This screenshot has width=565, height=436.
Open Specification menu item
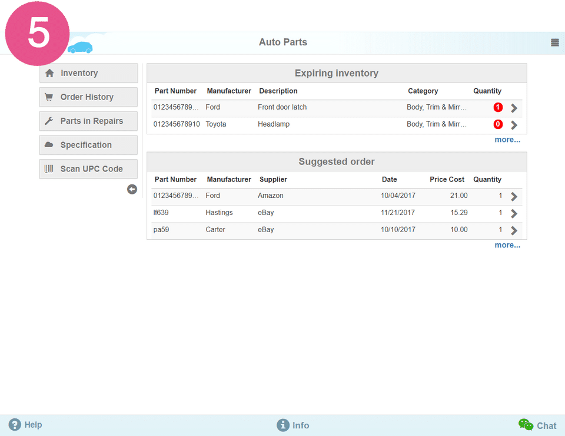(89, 145)
